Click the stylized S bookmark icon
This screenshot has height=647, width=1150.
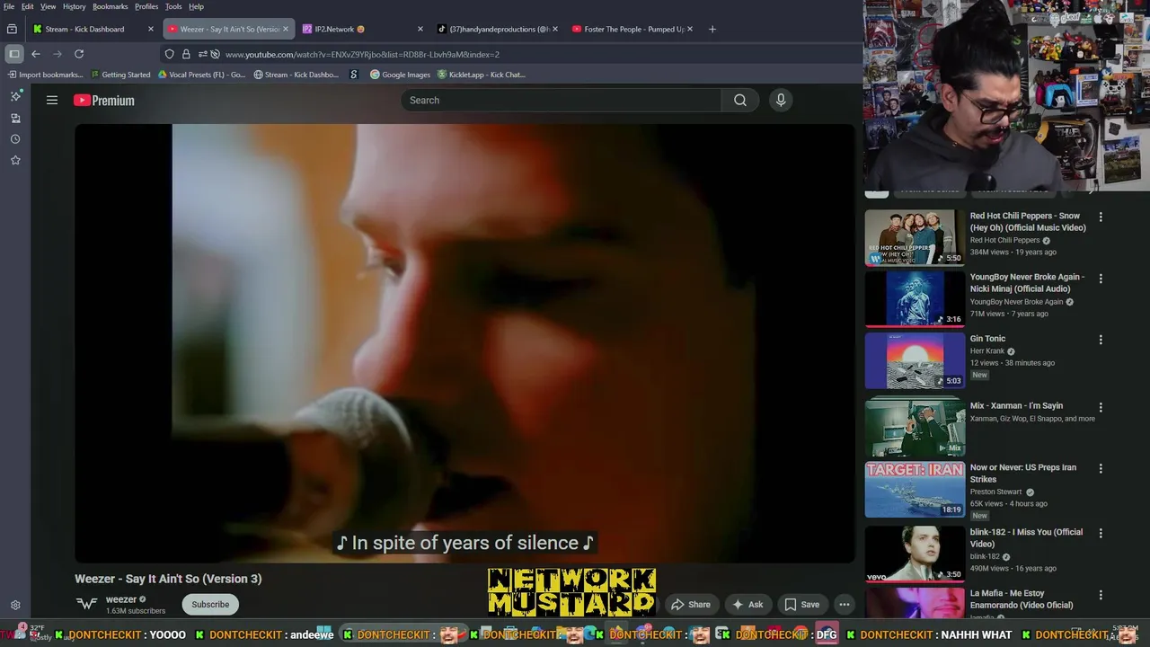point(354,75)
